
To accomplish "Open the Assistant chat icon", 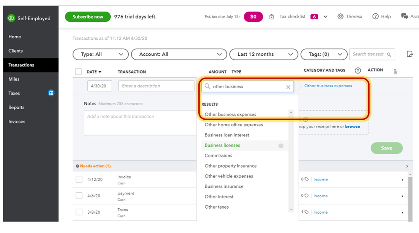I will (404, 16).
